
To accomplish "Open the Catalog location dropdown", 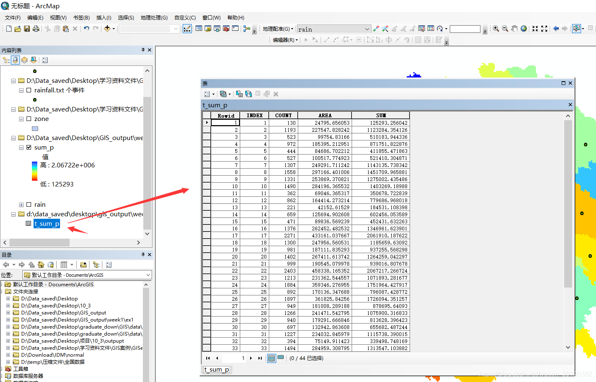I will [x=148, y=275].
